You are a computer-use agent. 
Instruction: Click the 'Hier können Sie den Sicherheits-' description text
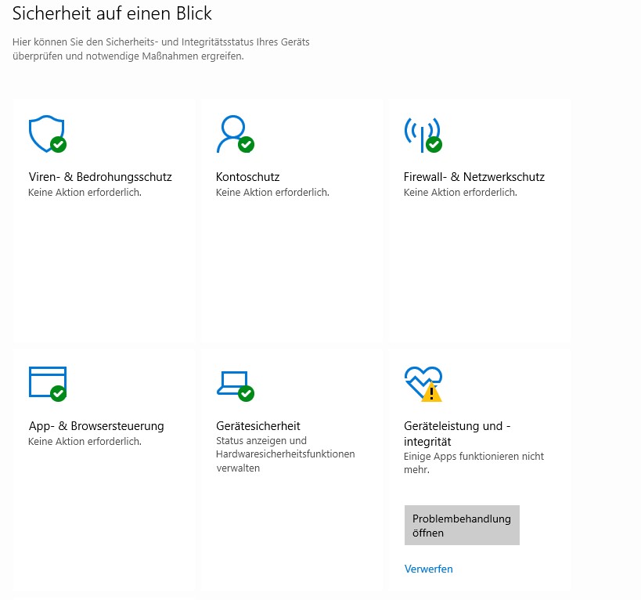point(160,49)
